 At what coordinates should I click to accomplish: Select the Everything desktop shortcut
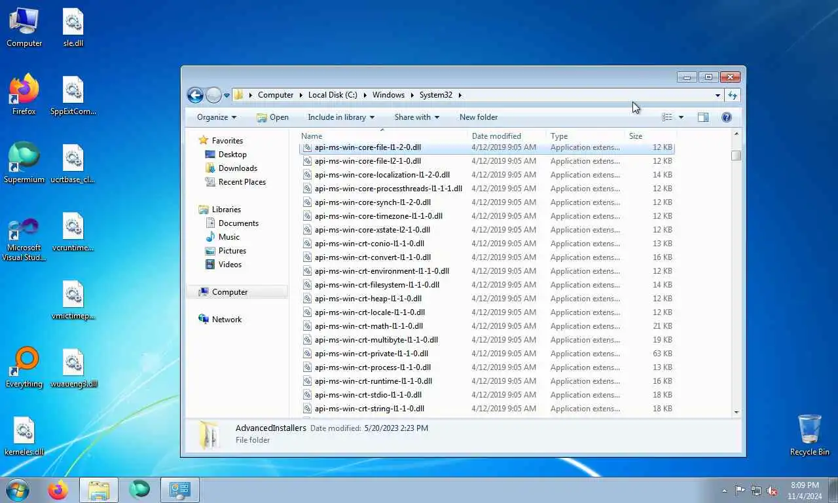click(x=24, y=367)
